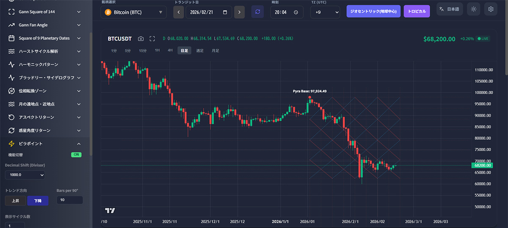Turn off the ピラポイント ON toggle
Viewport: 508px width, 228px height.
76,155
